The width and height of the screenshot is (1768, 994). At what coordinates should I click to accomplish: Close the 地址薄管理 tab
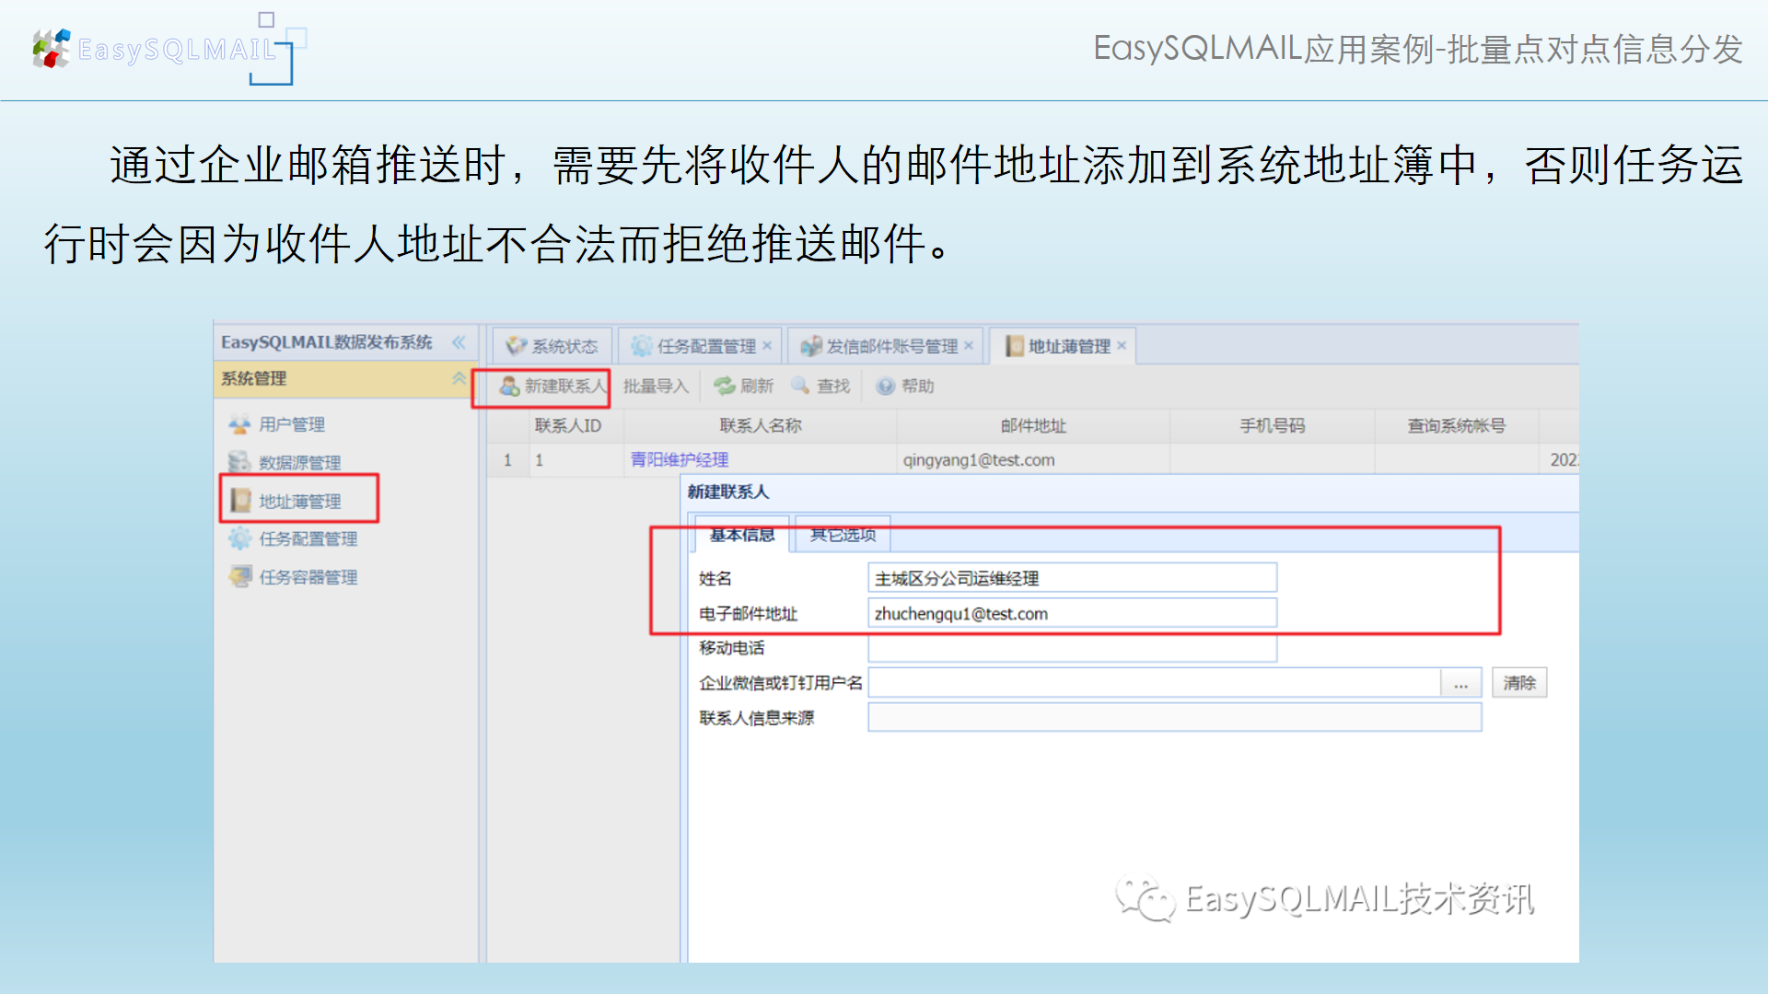tap(1122, 346)
